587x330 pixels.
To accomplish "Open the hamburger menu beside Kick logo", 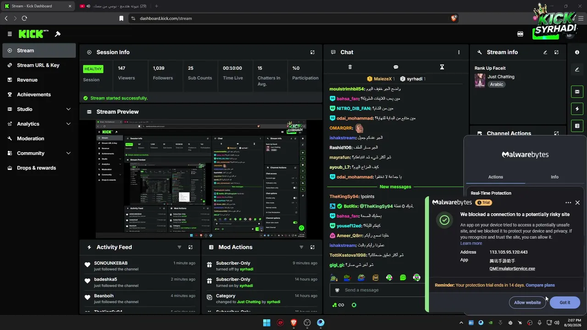I will coord(10,34).
